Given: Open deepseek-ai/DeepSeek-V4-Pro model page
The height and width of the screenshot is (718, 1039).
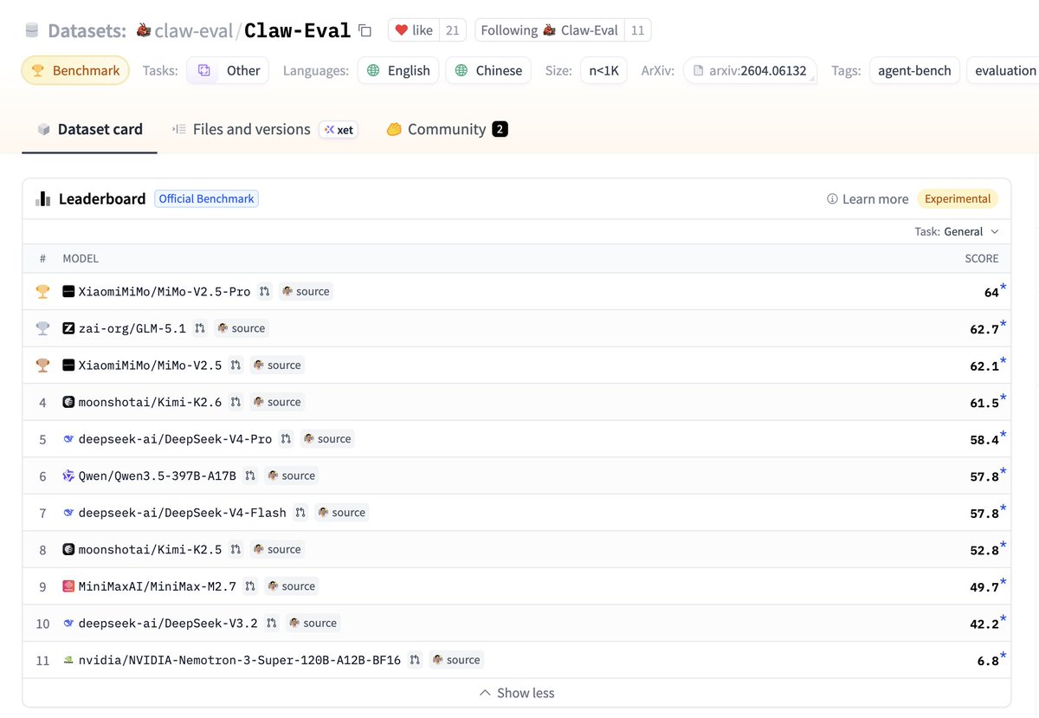Looking at the screenshot, I should (x=175, y=439).
